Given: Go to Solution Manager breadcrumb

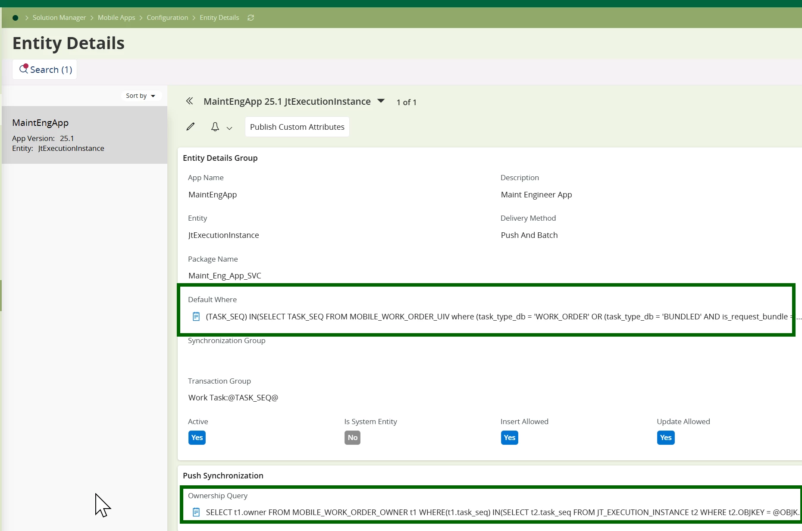Looking at the screenshot, I should pyautogui.click(x=59, y=18).
